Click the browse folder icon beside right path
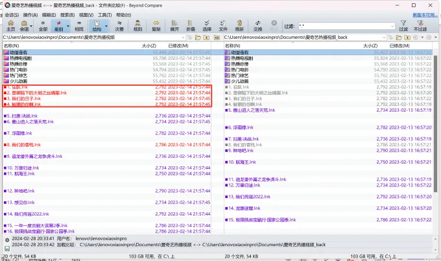Viewport: 441px width, 261px height. 399,38
